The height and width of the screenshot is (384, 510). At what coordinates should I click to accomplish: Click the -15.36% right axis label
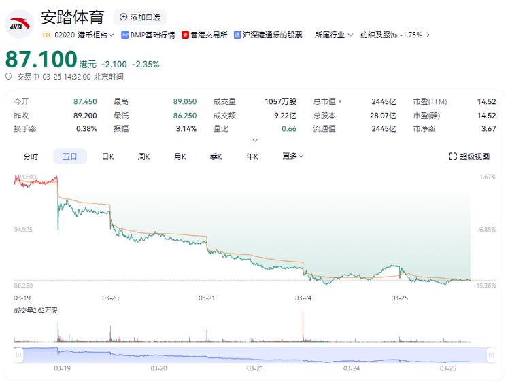(485, 286)
